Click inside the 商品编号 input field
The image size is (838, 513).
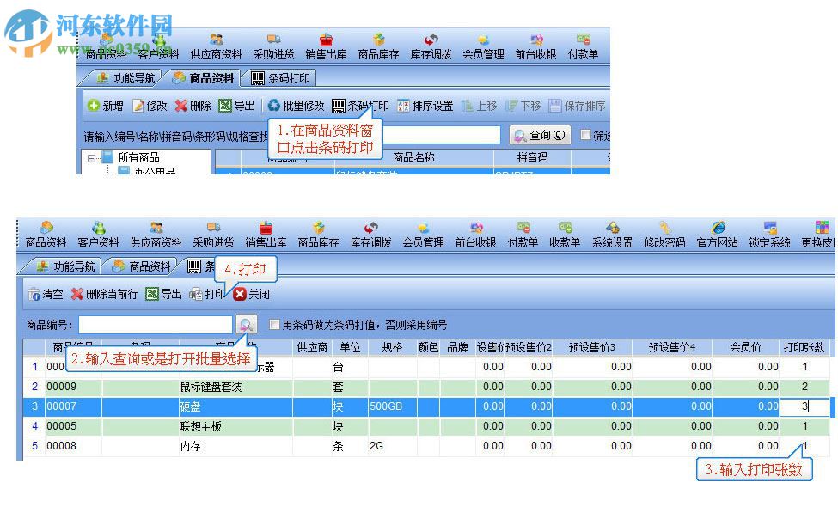(155, 325)
